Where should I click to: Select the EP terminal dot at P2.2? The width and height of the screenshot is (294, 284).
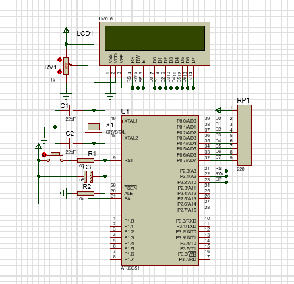pos(227,182)
